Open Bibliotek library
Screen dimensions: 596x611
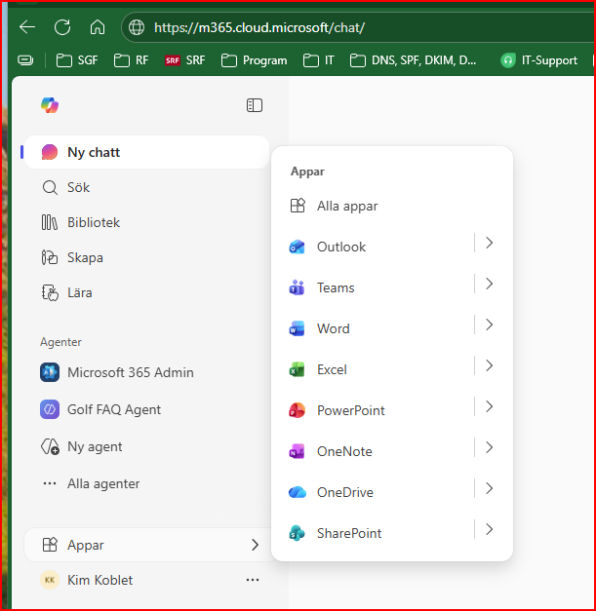tap(146, 222)
